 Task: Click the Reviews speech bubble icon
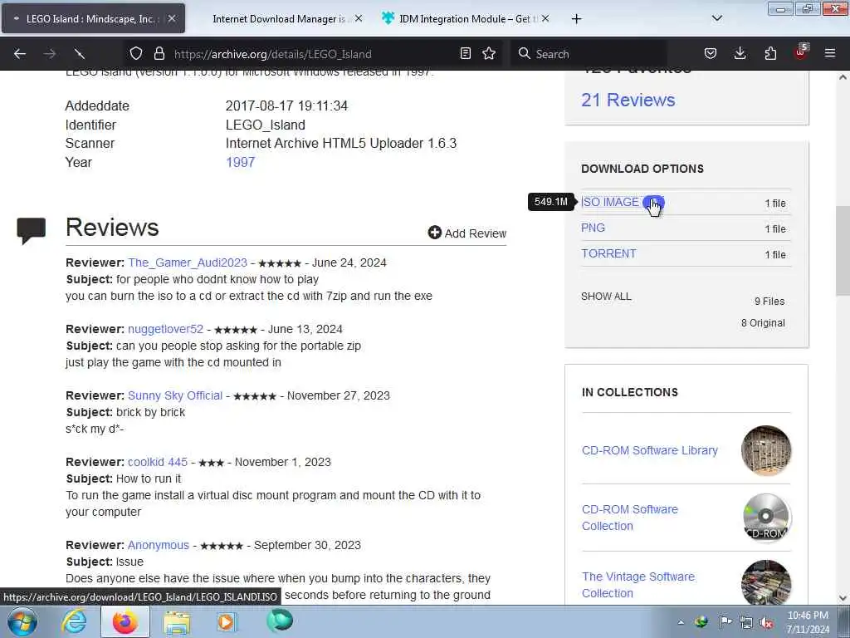31,230
